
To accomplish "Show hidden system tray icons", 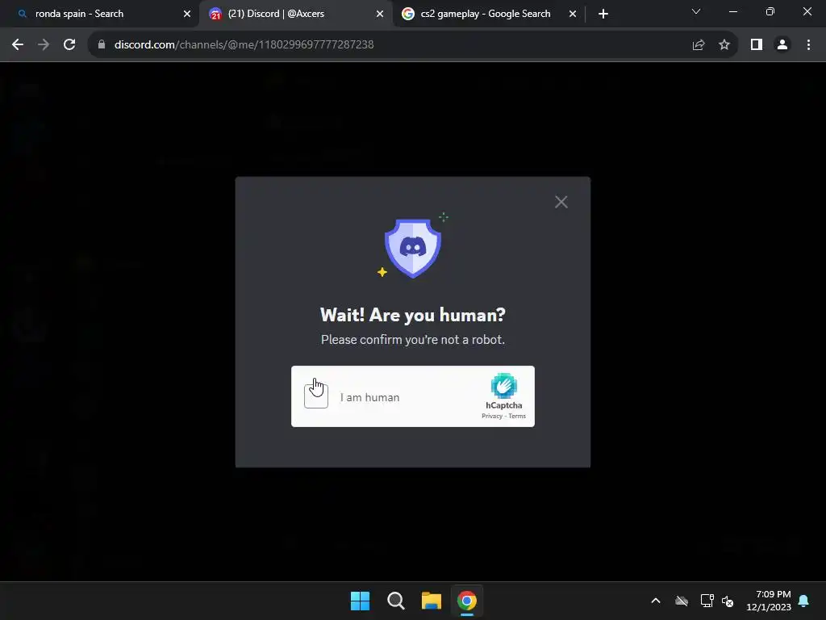I will [x=656, y=601].
